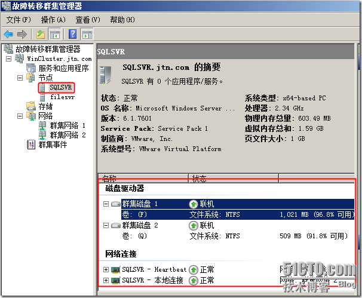Click the 网络连接 section heading
362x298 pixels.
point(121,254)
